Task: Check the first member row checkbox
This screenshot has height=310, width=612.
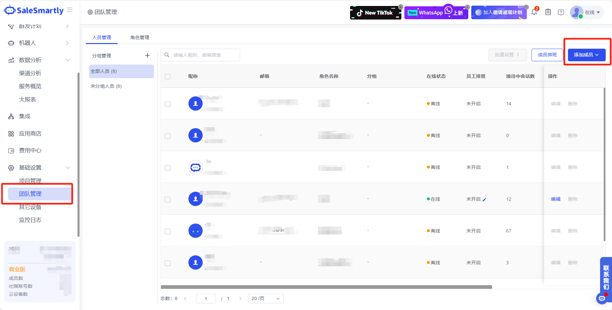Action: (168, 104)
